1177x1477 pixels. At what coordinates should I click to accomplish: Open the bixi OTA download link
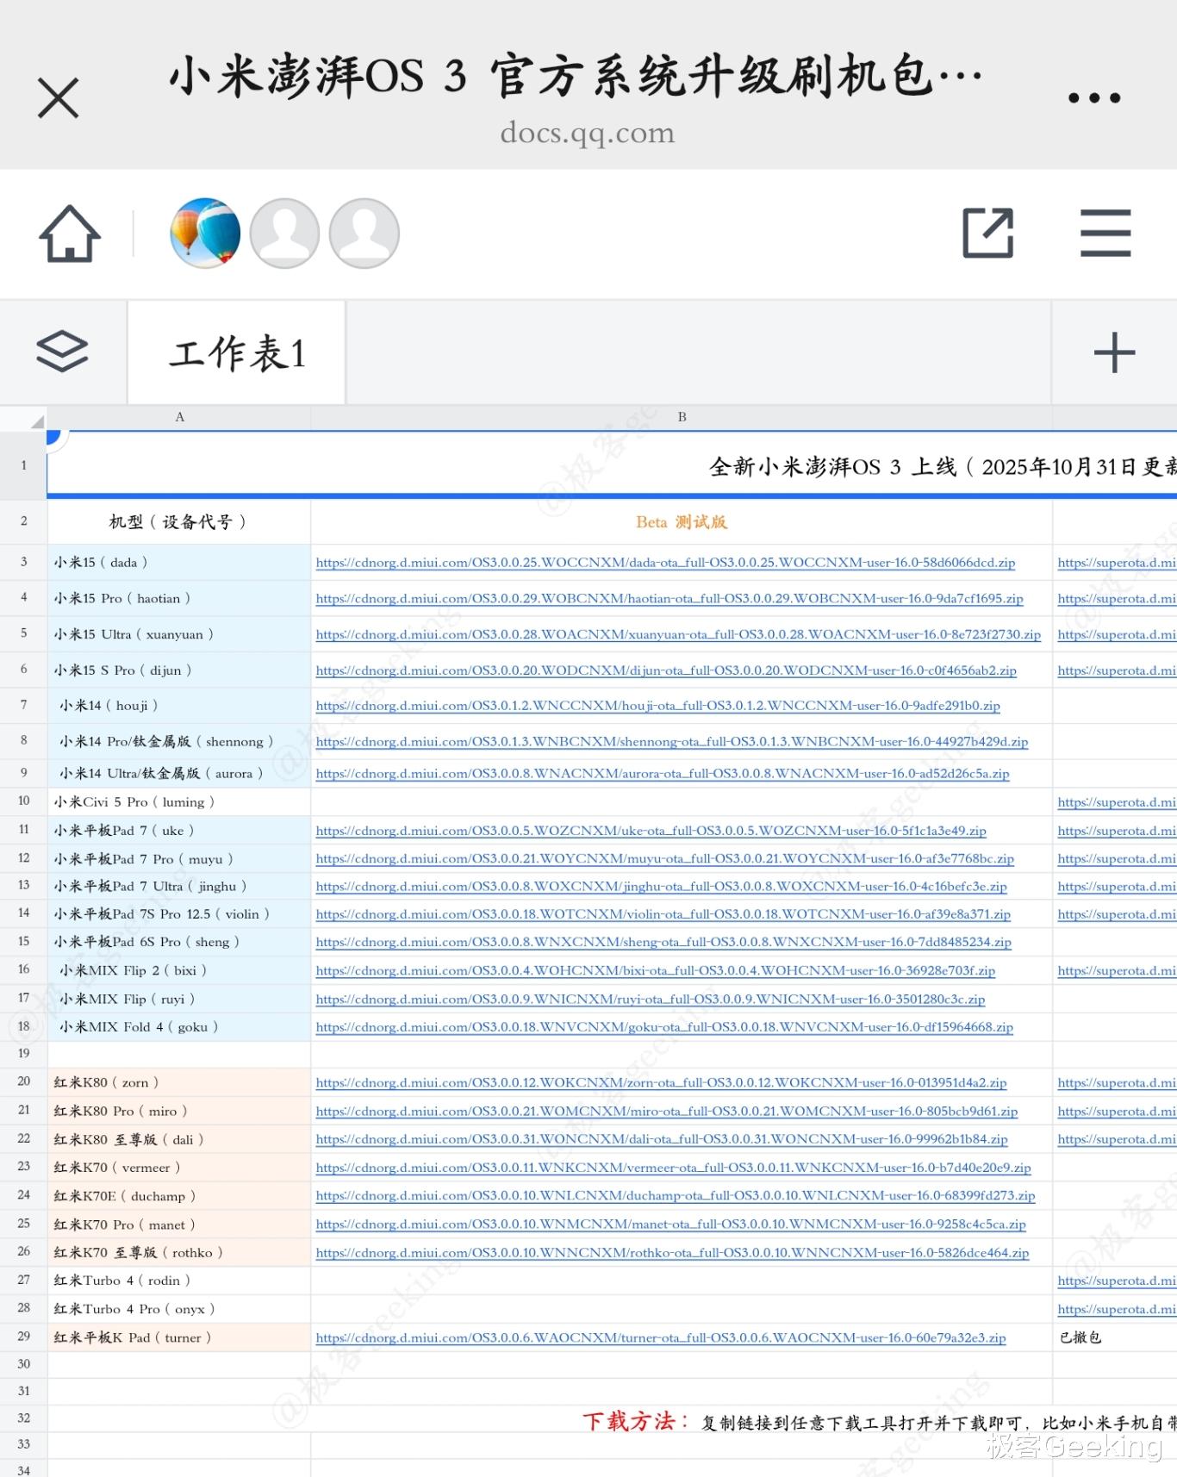pos(655,971)
